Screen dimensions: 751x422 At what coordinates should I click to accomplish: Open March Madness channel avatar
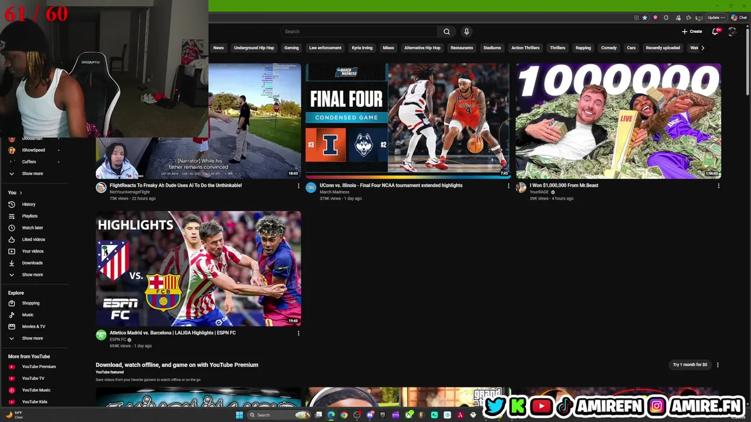(x=311, y=188)
